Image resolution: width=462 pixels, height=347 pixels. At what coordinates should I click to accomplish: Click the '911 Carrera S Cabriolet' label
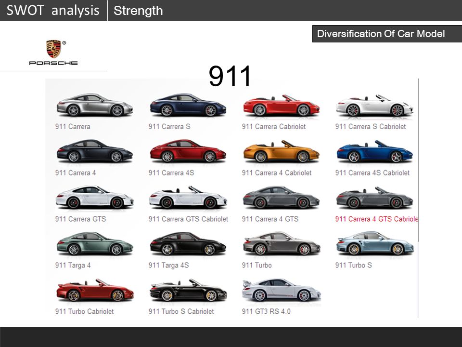371,127
